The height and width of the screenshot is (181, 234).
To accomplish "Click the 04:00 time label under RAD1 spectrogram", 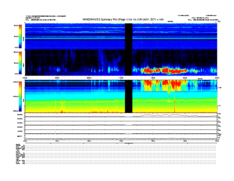I will pos(57,78).
